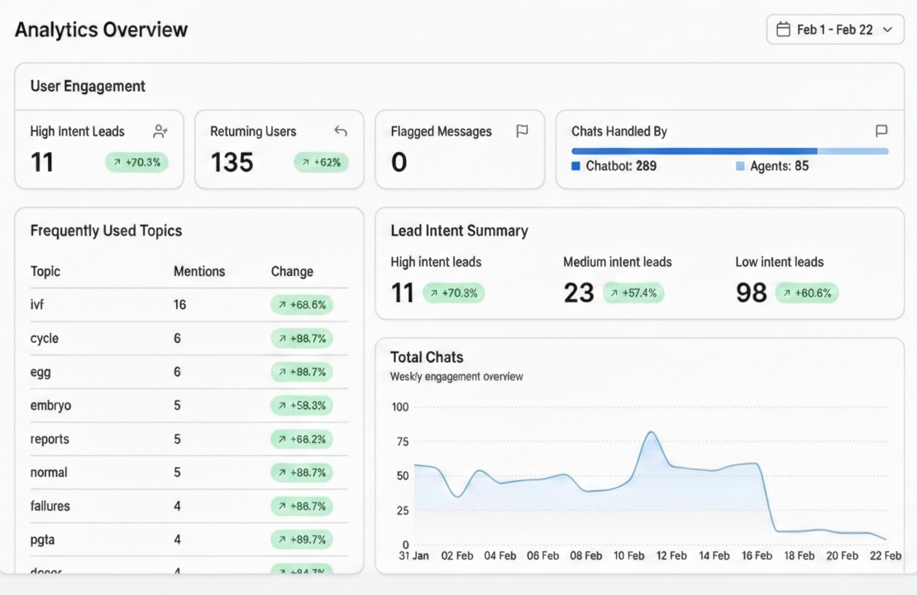Image resolution: width=917 pixels, height=595 pixels.
Task: Click the dark blue Chatbot legend swatch
Action: click(576, 166)
